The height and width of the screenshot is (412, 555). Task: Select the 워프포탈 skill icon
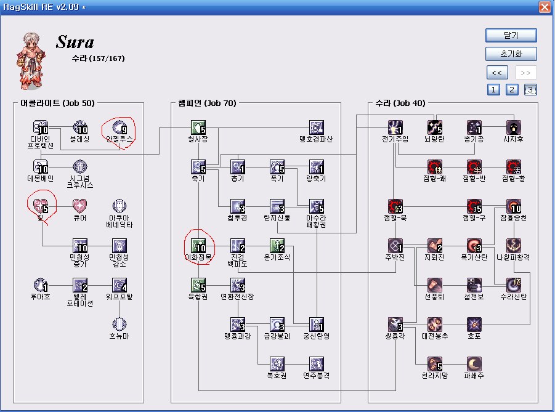click(x=120, y=285)
